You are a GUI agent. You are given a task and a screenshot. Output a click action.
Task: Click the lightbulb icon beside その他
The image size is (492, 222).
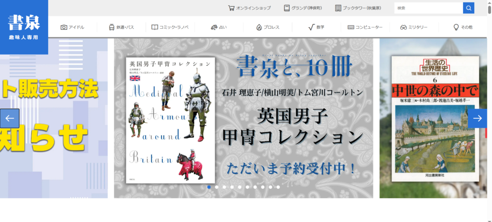click(x=456, y=27)
